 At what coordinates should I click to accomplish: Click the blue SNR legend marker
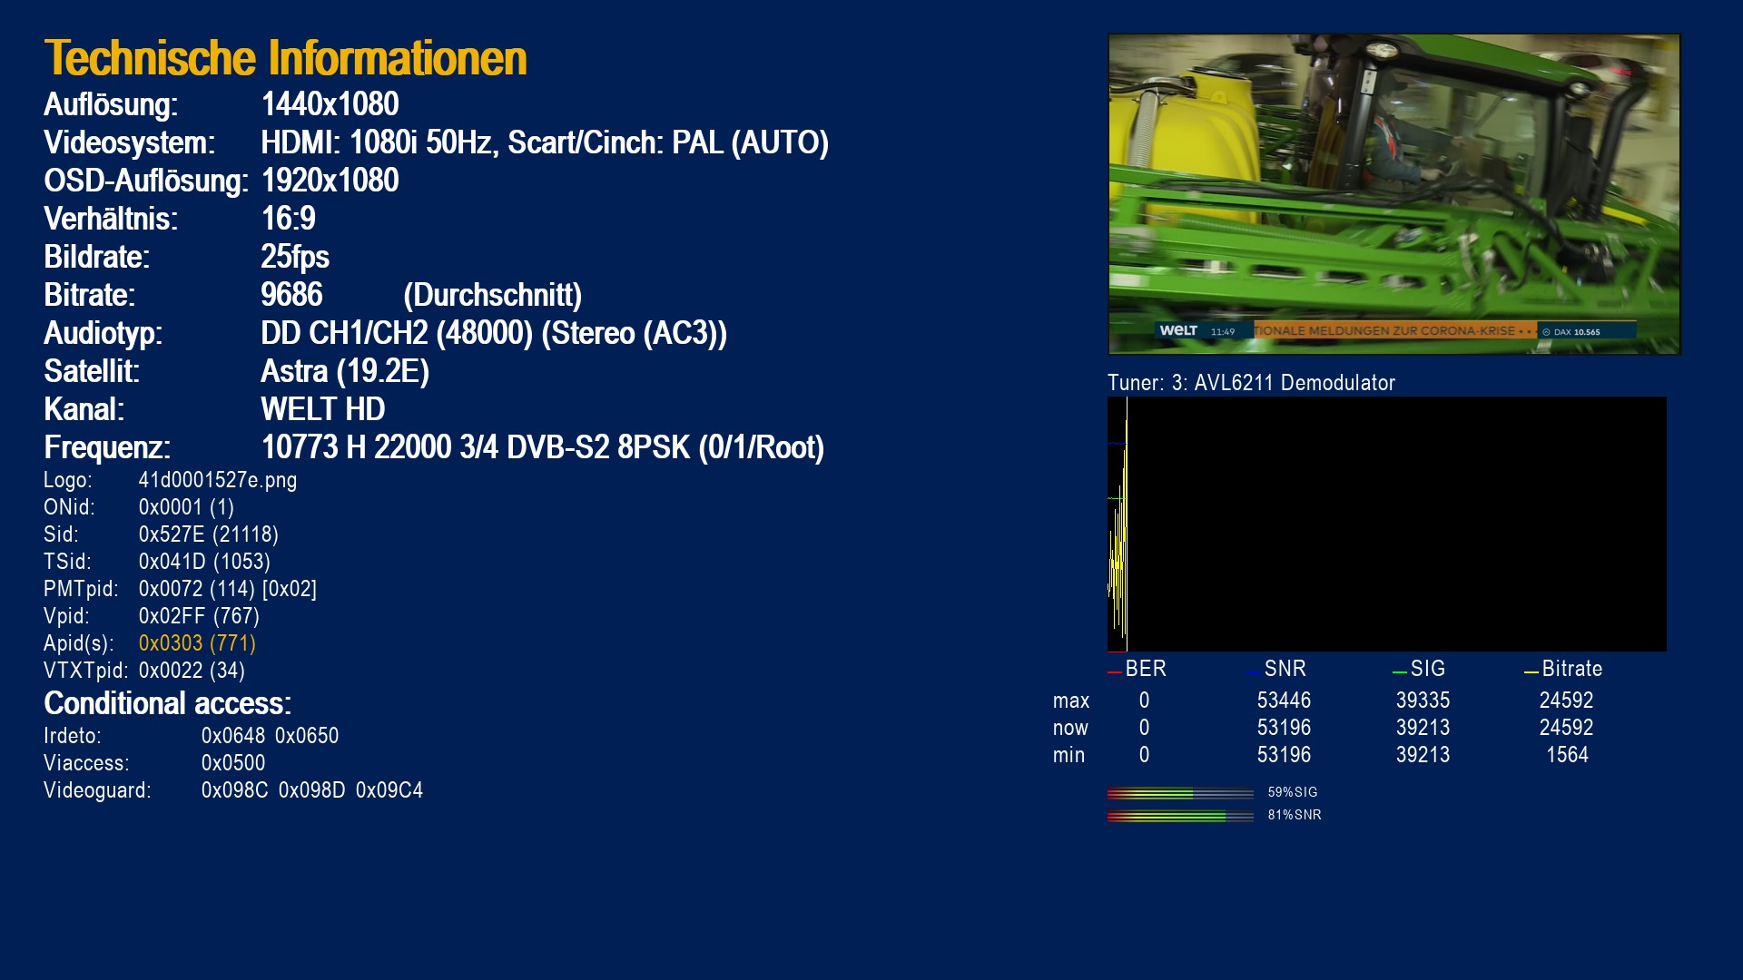pos(1253,671)
